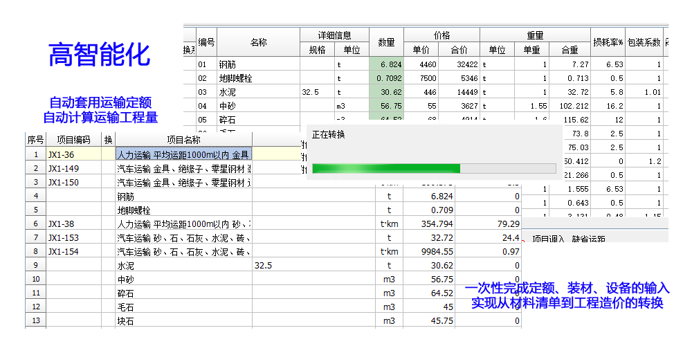Click total weight cell 7.27
692x346 pixels.
570,64
